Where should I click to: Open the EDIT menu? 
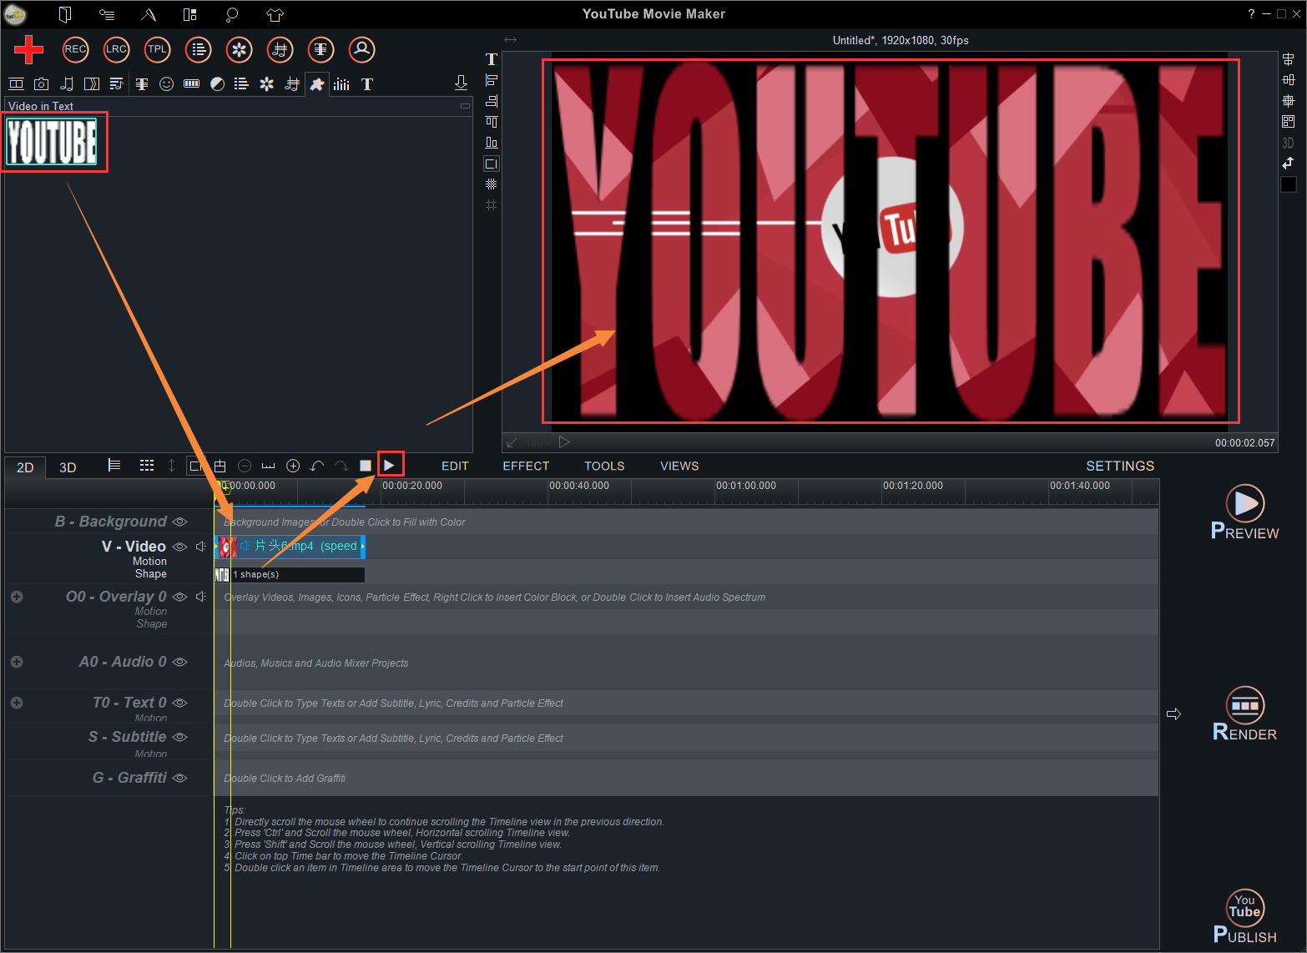[x=455, y=466]
